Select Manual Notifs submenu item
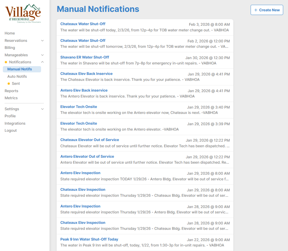The image size is (288, 251). point(20,69)
